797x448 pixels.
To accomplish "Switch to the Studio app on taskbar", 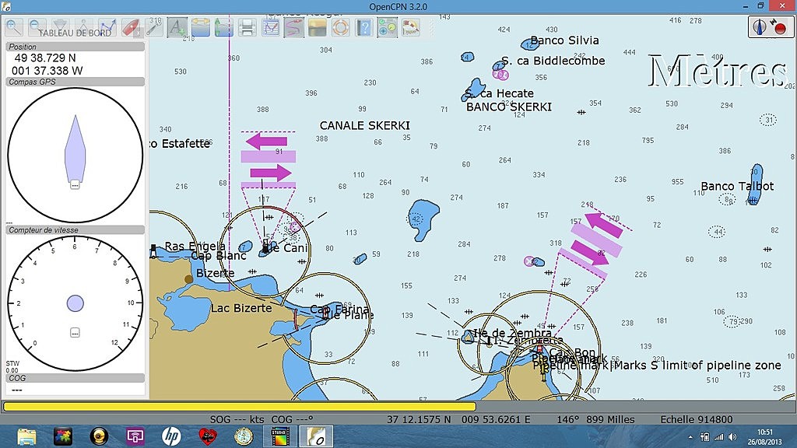I will tap(280, 436).
